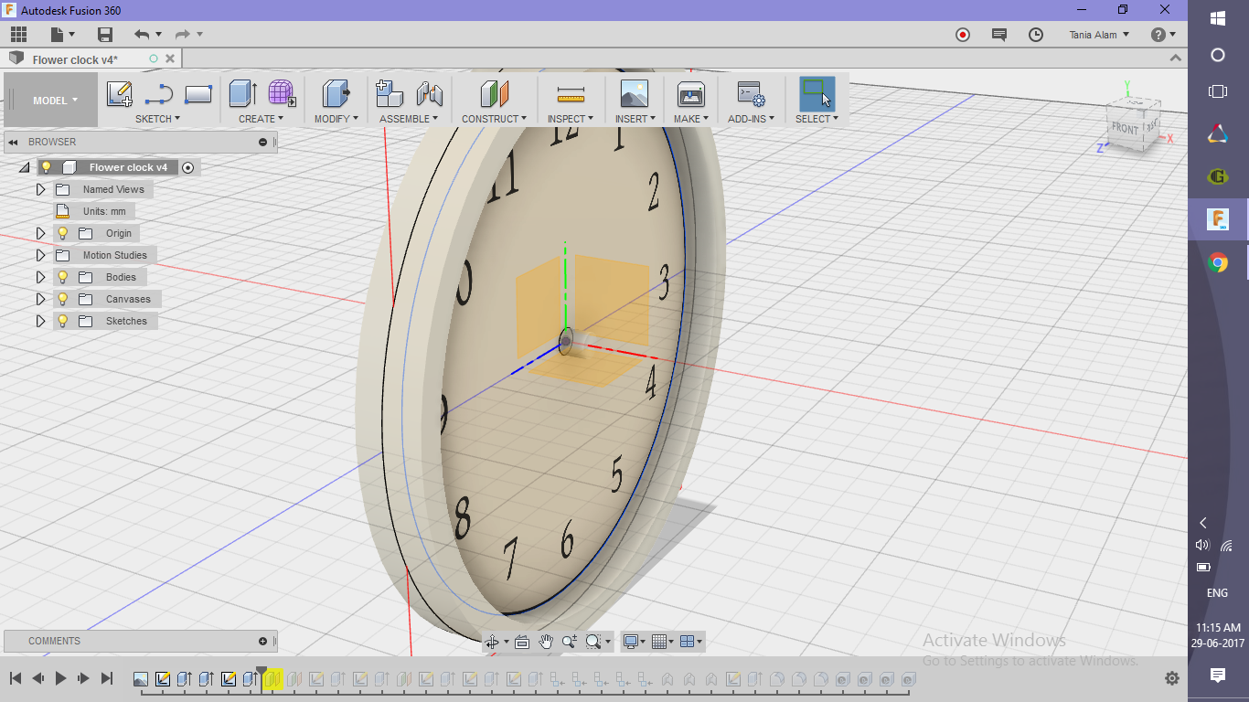The image size is (1249, 702).
Task: Open Chrome from the Windows taskbar
Action: [x=1218, y=263]
